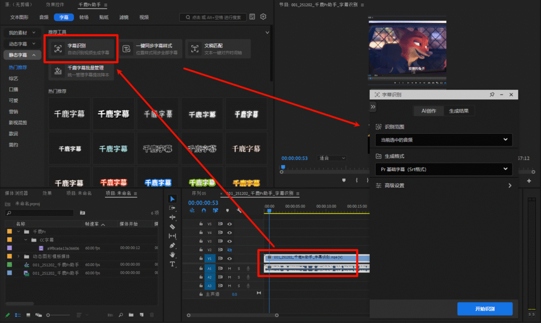The width and height of the screenshot is (541, 323).
Task: Open 千鹿Pr助手 settings gear icon
Action: 263,17
